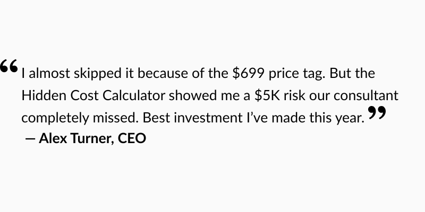
Task: Click the opening quotation mark icon
Action: pos(9,67)
